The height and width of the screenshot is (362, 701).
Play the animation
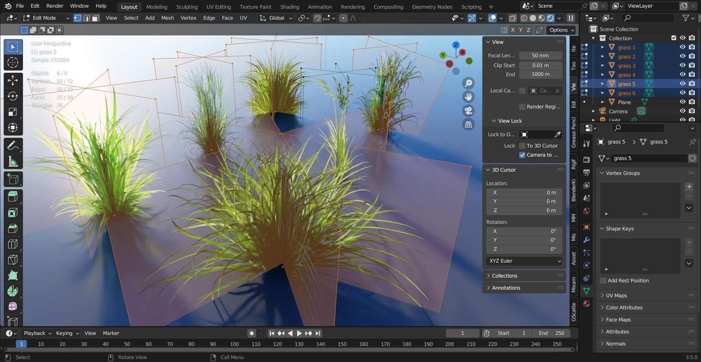299,333
